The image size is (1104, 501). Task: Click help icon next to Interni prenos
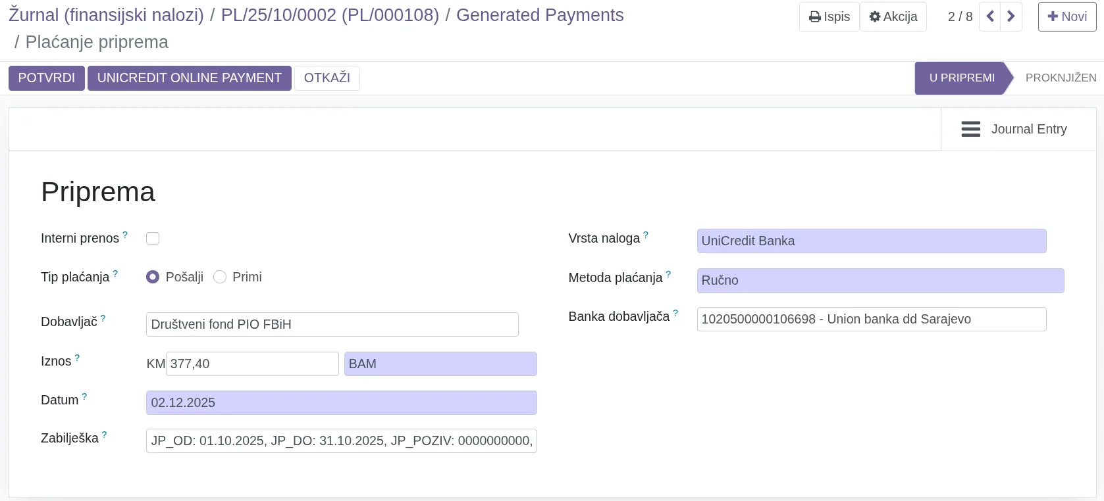pyautogui.click(x=125, y=235)
